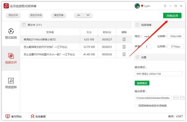Image resolution: width=187 pixels, height=122 pixels.
Task: Click the 时长(s) column header
Action: pyautogui.click(x=107, y=32)
